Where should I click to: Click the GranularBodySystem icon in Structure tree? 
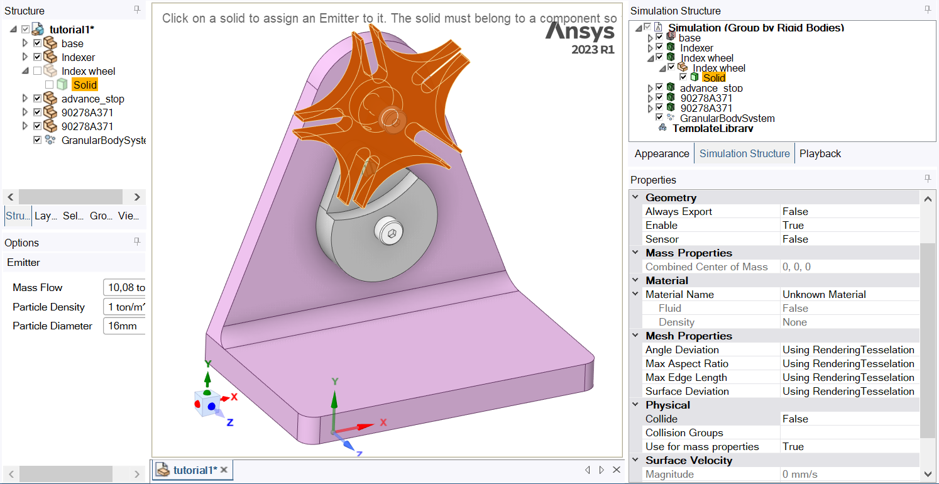pos(50,140)
